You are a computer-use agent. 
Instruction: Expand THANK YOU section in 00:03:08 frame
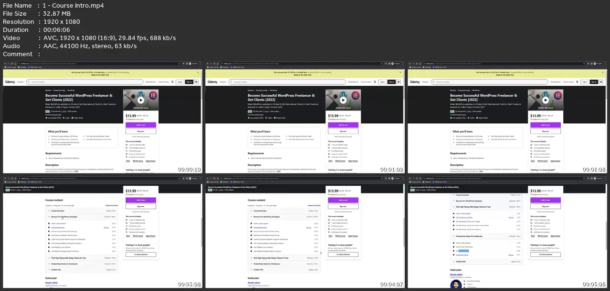point(83,270)
